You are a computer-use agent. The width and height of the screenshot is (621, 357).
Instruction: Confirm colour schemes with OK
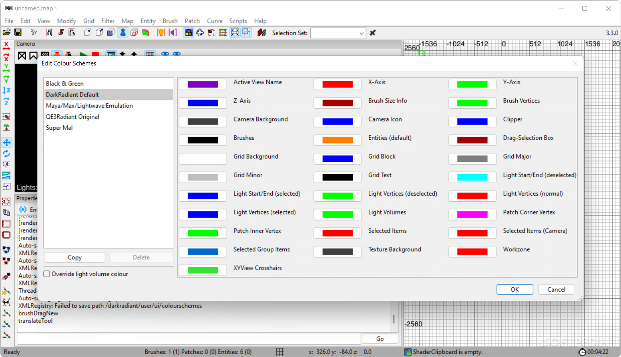click(x=515, y=290)
